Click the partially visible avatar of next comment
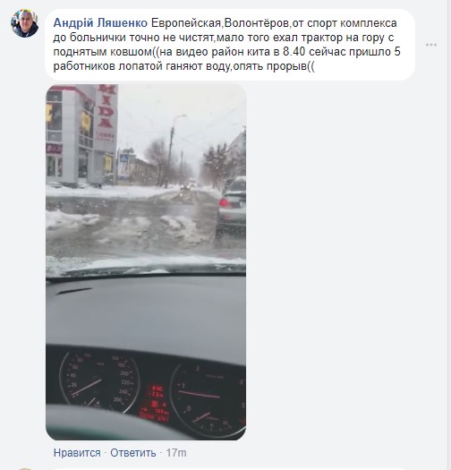Viewport: 451px width, 470px height. pos(24,468)
